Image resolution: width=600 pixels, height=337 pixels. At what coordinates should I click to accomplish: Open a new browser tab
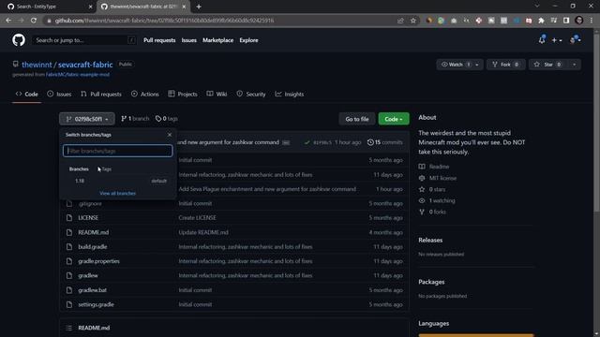[199, 7]
